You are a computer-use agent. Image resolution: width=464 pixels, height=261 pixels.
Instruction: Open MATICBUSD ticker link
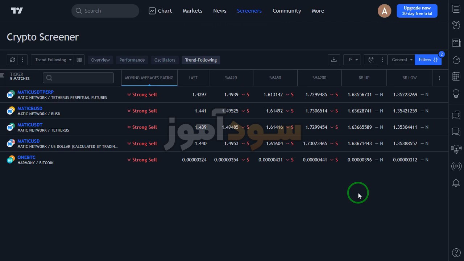[30, 108]
